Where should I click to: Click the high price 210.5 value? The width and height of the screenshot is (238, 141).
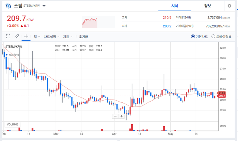tap(167, 17)
